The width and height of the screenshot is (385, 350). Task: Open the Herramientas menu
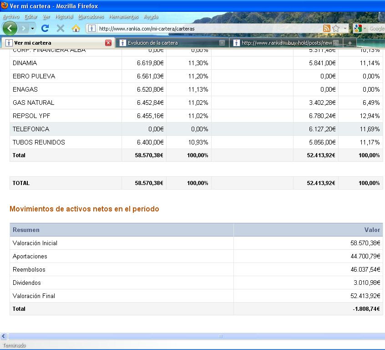(123, 17)
